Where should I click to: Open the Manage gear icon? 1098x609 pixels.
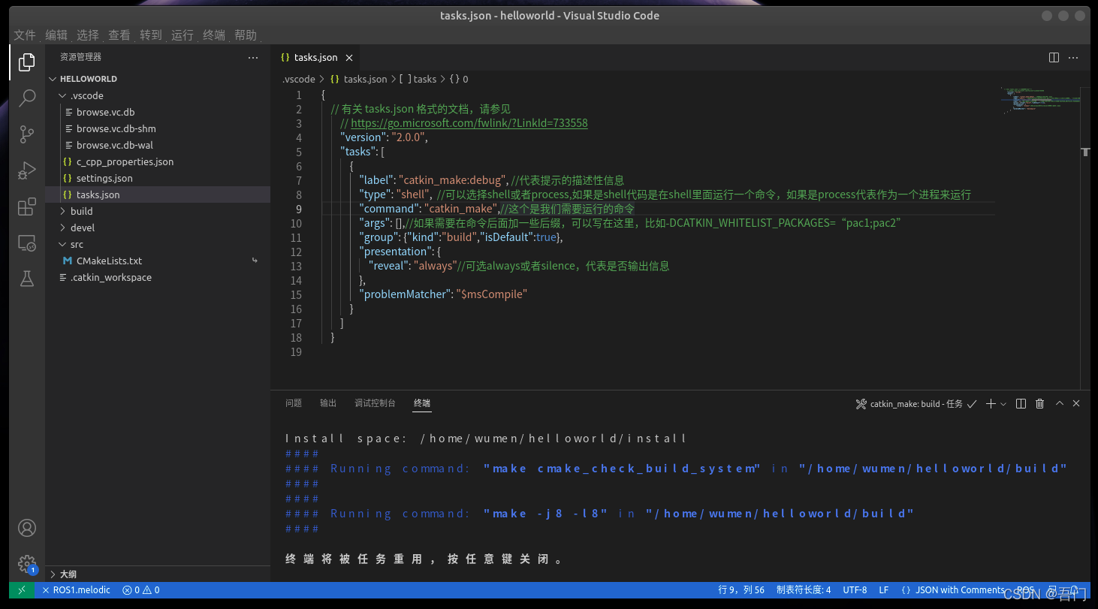coord(26,564)
